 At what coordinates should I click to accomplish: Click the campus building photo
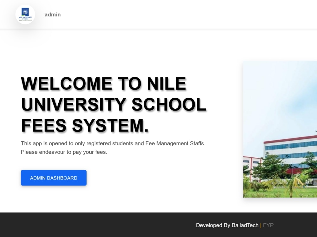(280, 129)
